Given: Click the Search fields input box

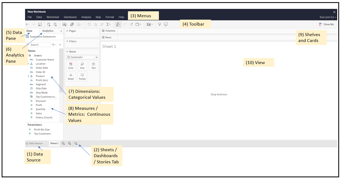Looking at the screenshot, I should (x=38, y=45).
